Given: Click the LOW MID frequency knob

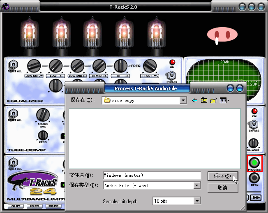Looking at the screenshot, I should click(77, 66).
